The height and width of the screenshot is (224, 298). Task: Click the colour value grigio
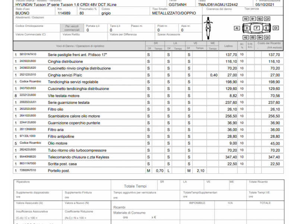point(106,13)
